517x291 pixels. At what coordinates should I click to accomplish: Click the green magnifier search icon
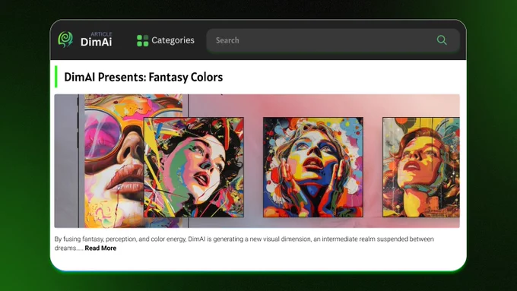point(442,40)
